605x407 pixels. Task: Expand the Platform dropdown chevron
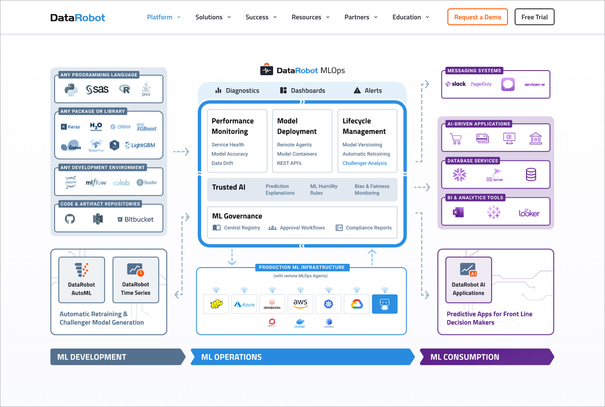click(179, 17)
